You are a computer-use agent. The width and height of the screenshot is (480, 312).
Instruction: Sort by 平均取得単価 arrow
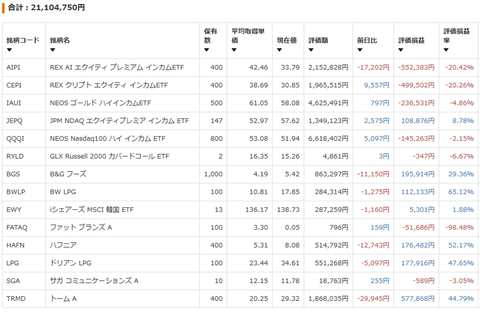[234, 50]
